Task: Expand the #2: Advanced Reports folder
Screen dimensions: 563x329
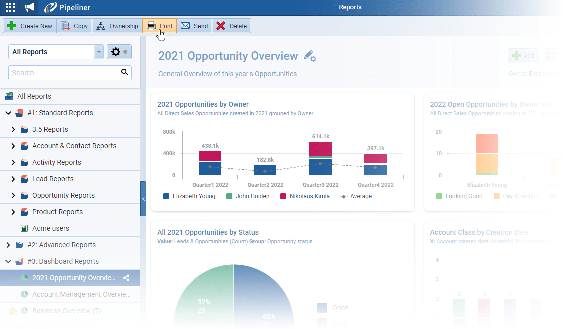Action: [8, 245]
